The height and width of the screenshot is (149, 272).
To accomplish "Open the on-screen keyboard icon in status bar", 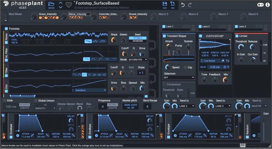I will (243, 146).
